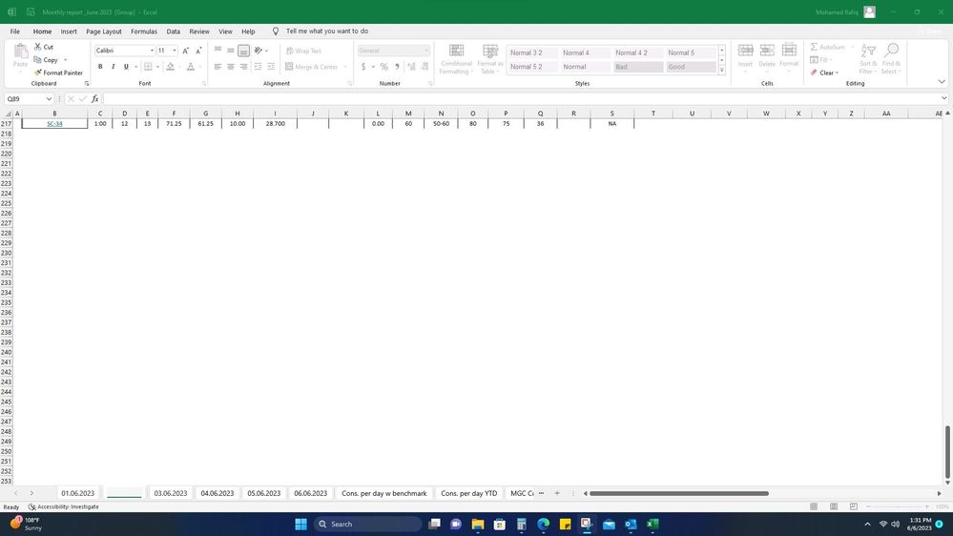Open the Font dialog launcher
The width and height of the screenshot is (953, 536).
pos(203,83)
